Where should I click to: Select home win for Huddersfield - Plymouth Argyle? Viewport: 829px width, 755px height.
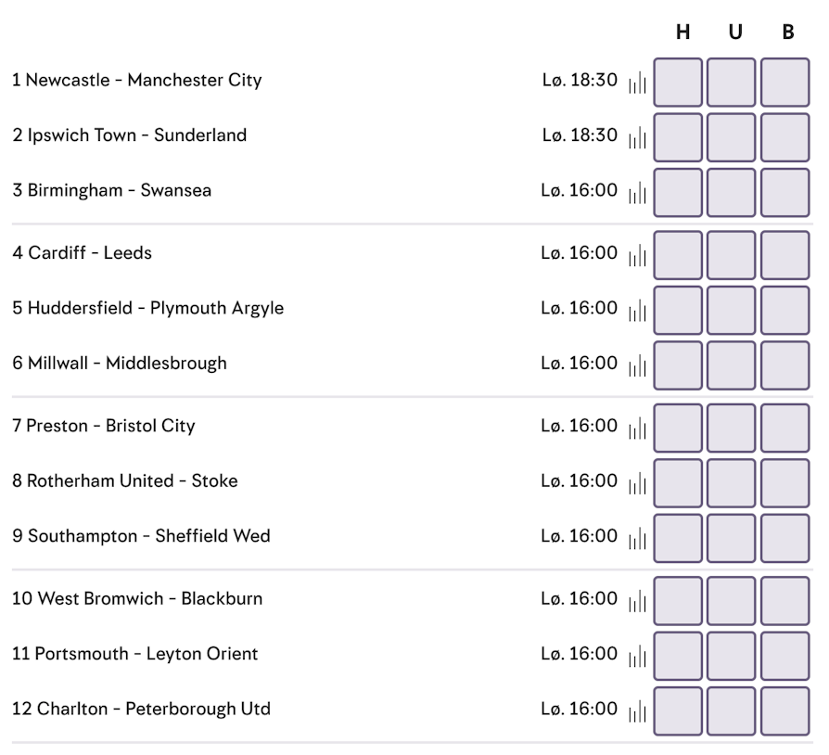click(678, 311)
